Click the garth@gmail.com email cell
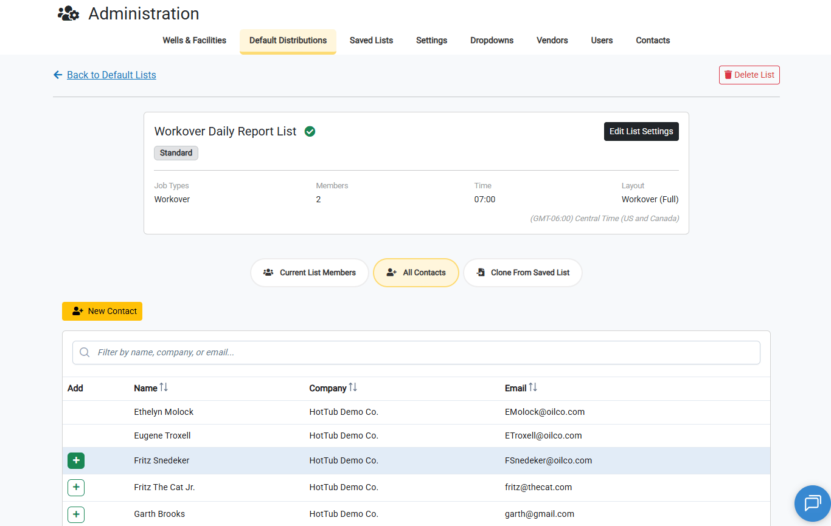The image size is (831, 526). pyautogui.click(x=540, y=514)
